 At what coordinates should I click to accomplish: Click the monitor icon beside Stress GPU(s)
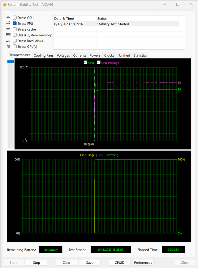[x=8, y=46]
